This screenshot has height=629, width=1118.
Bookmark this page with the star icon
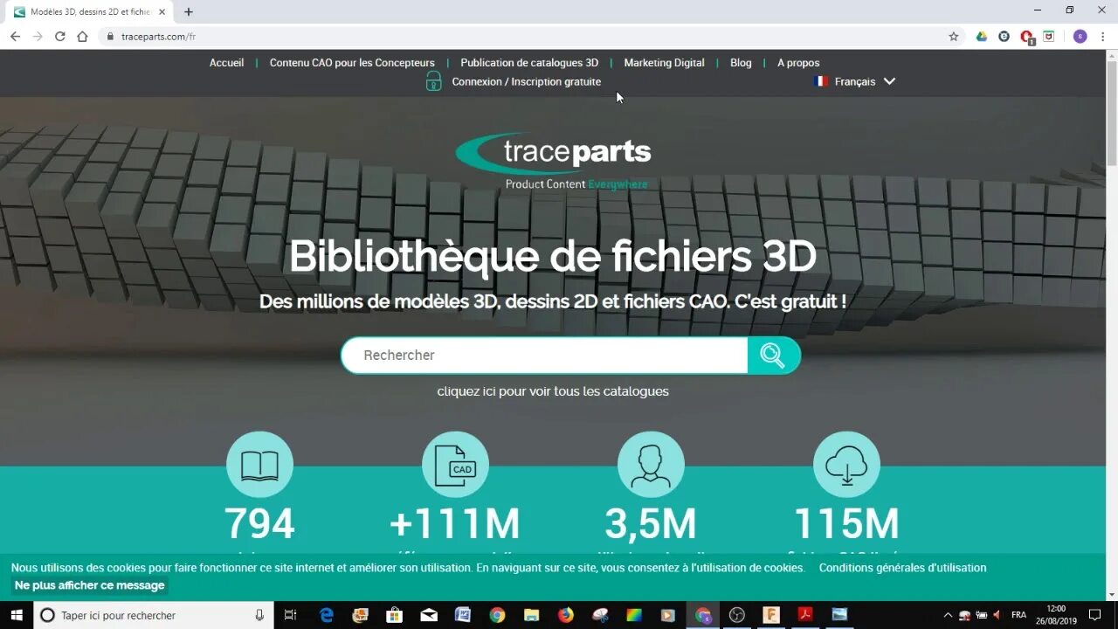954,37
